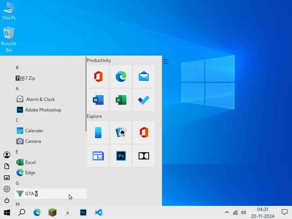Open the Office tile under Explore
Viewport: 292px width, 219px height.
(x=144, y=132)
